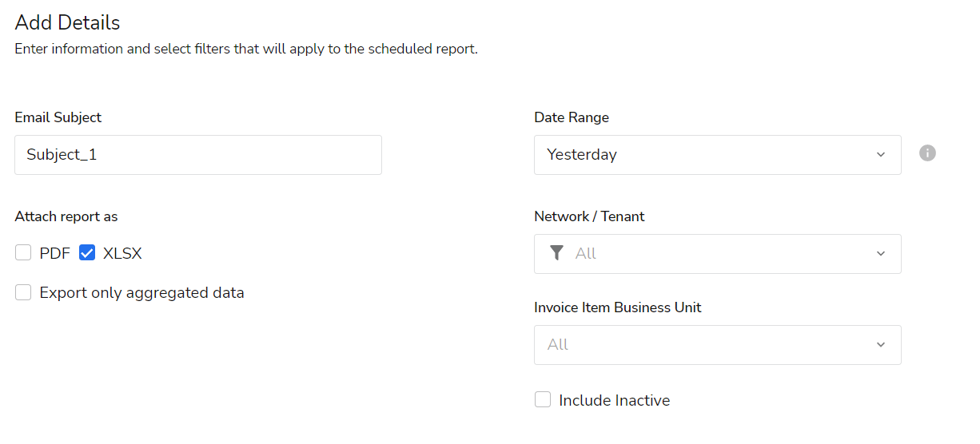Image resolution: width=980 pixels, height=444 pixels.
Task: Click the funnel filter icon in Network / Tenant
Action: [557, 253]
